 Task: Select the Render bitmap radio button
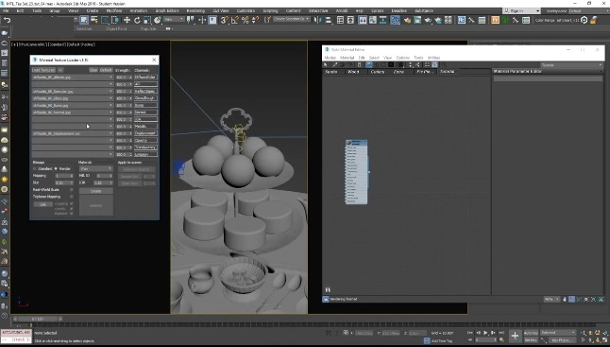(x=56, y=168)
